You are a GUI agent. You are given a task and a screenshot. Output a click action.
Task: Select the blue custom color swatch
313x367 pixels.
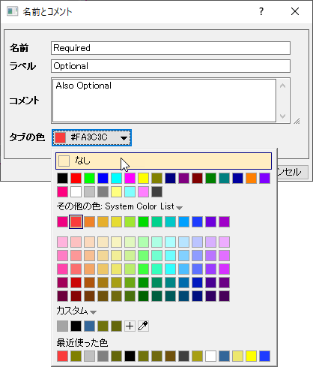pyautogui.click(x=89, y=326)
